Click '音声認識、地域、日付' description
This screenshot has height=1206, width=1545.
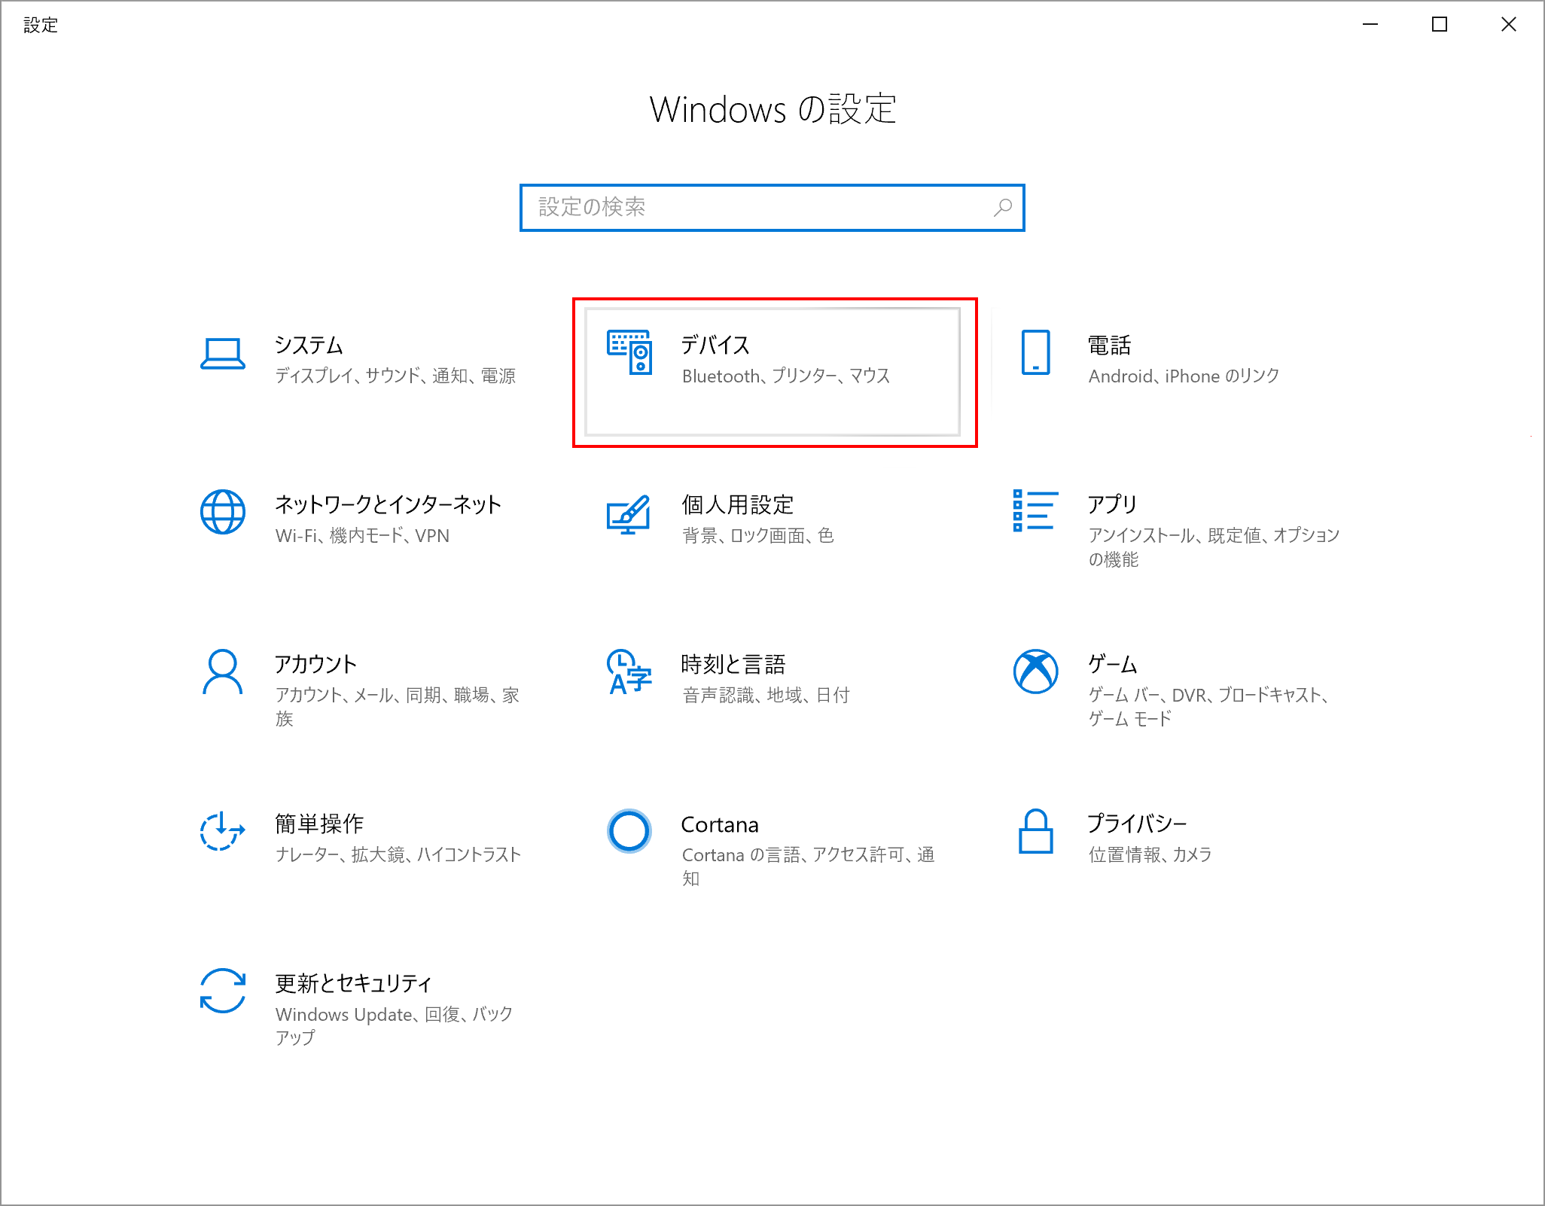coord(766,696)
